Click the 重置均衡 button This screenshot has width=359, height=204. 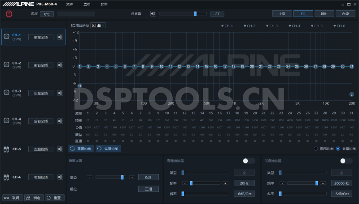pyautogui.click(x=81, y=149)
